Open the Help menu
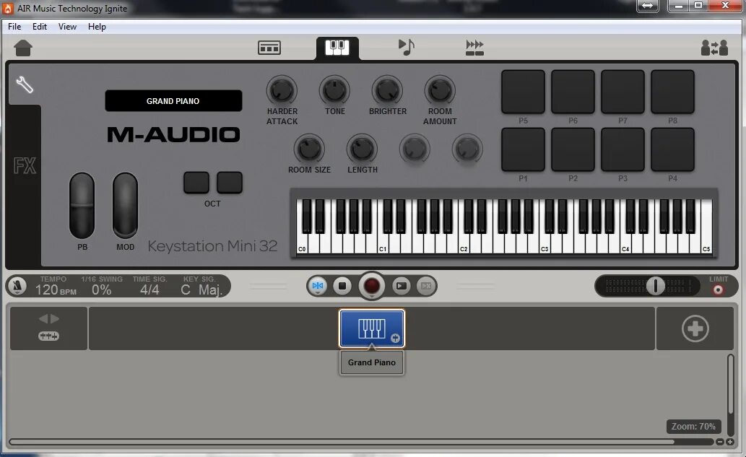 coord(97,27)
